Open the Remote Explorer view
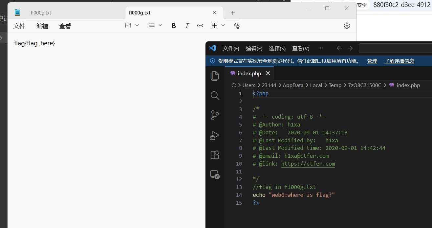The width and height of the screenshot is (432, 228). [x=215, y=174]
